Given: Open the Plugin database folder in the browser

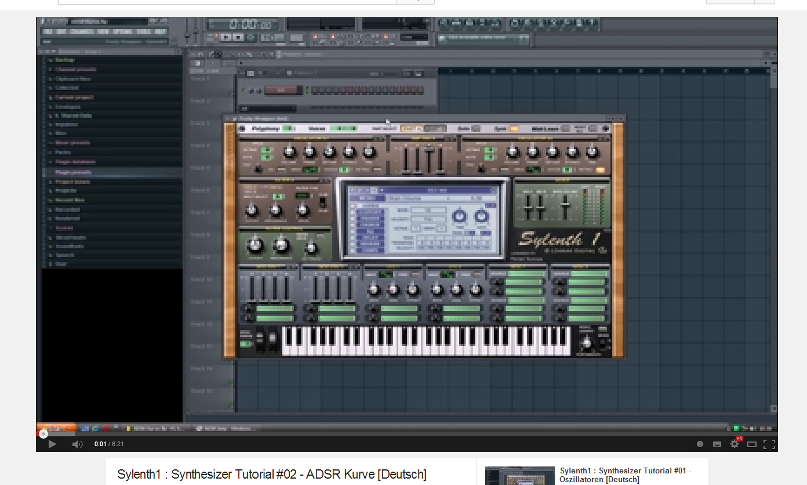Looking at the screenshot, I should tap(75, 162).
